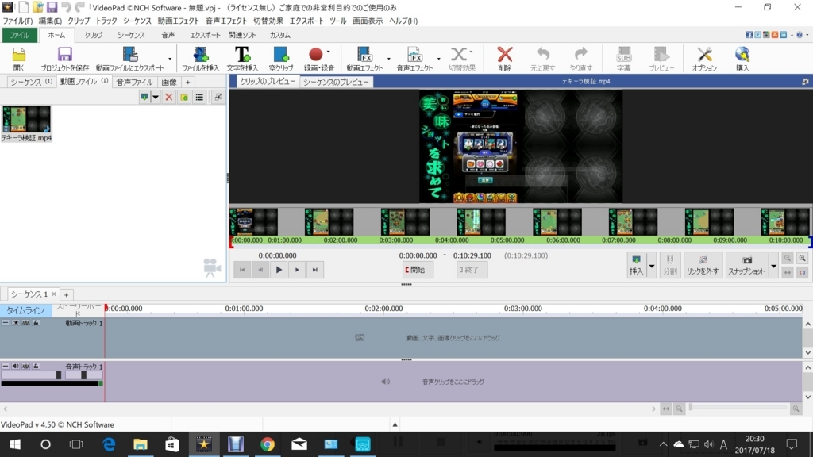
Task: Take a スナップショット of the preview
Action: [x=746, y=265]
